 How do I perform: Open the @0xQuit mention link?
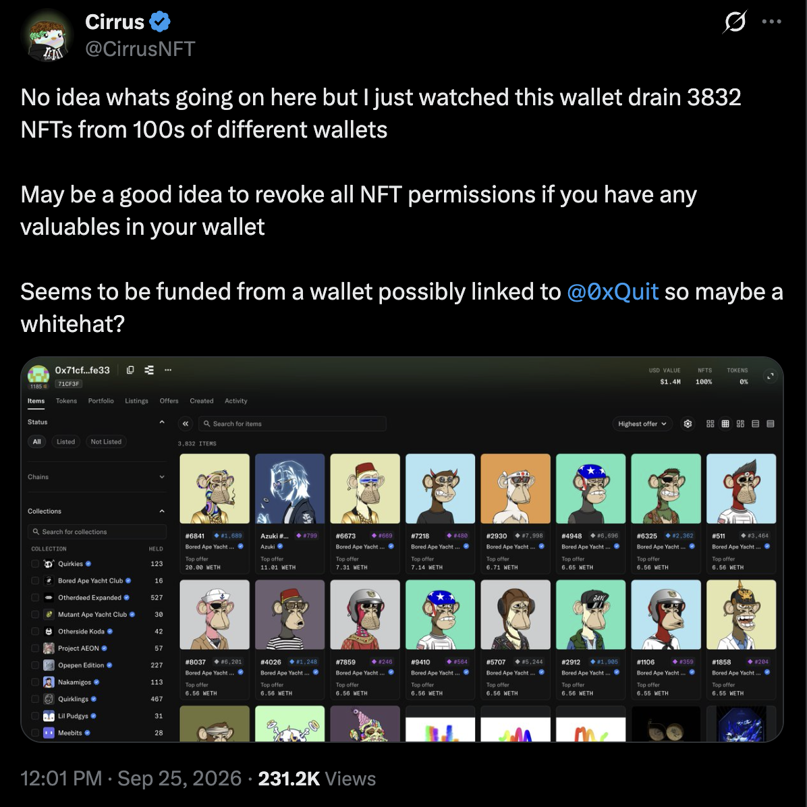coord(613,291)
